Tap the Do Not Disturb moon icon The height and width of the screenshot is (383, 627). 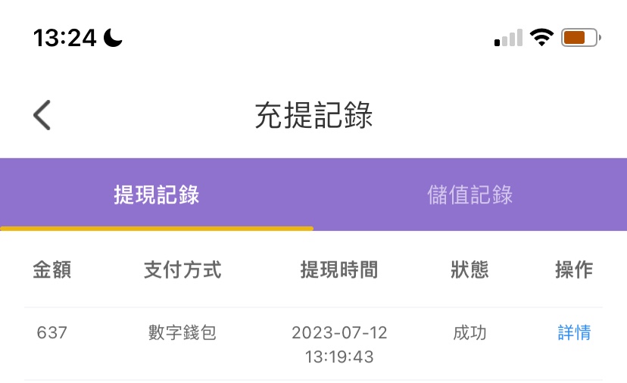pos(114,38)
